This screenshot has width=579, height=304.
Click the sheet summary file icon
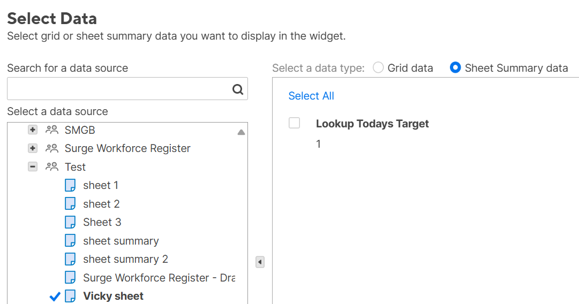(70, 241)
